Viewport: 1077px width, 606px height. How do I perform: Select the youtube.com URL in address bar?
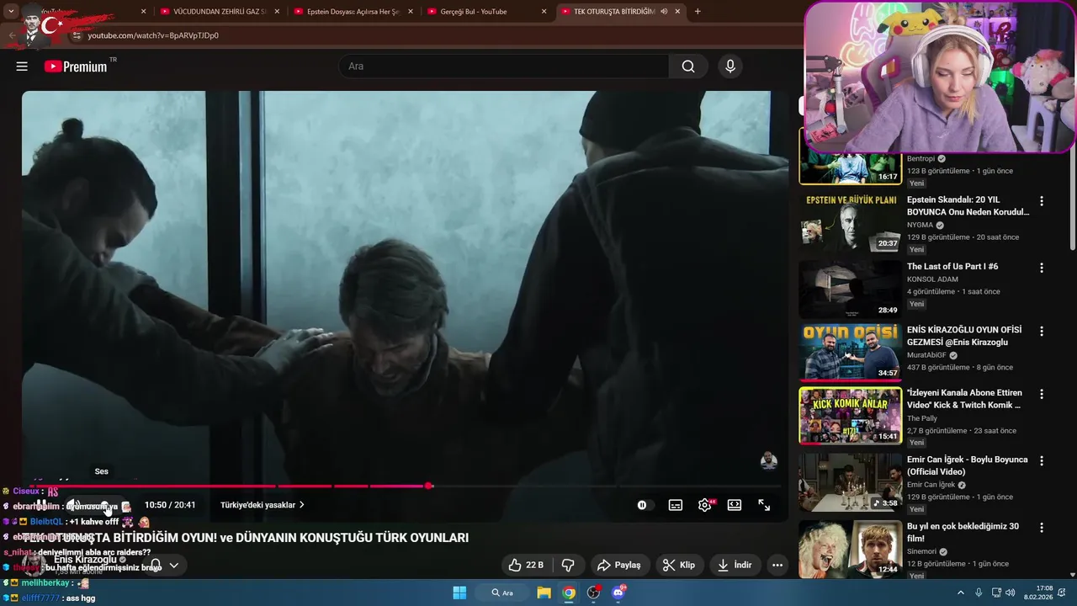point(153,35)
